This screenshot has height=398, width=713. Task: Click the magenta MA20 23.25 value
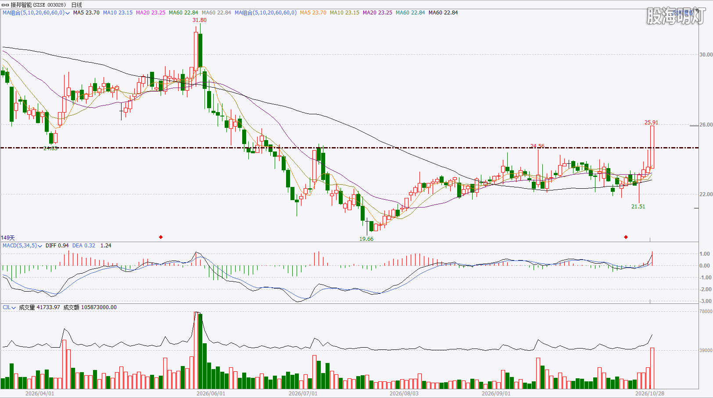(x=150, y=13)
